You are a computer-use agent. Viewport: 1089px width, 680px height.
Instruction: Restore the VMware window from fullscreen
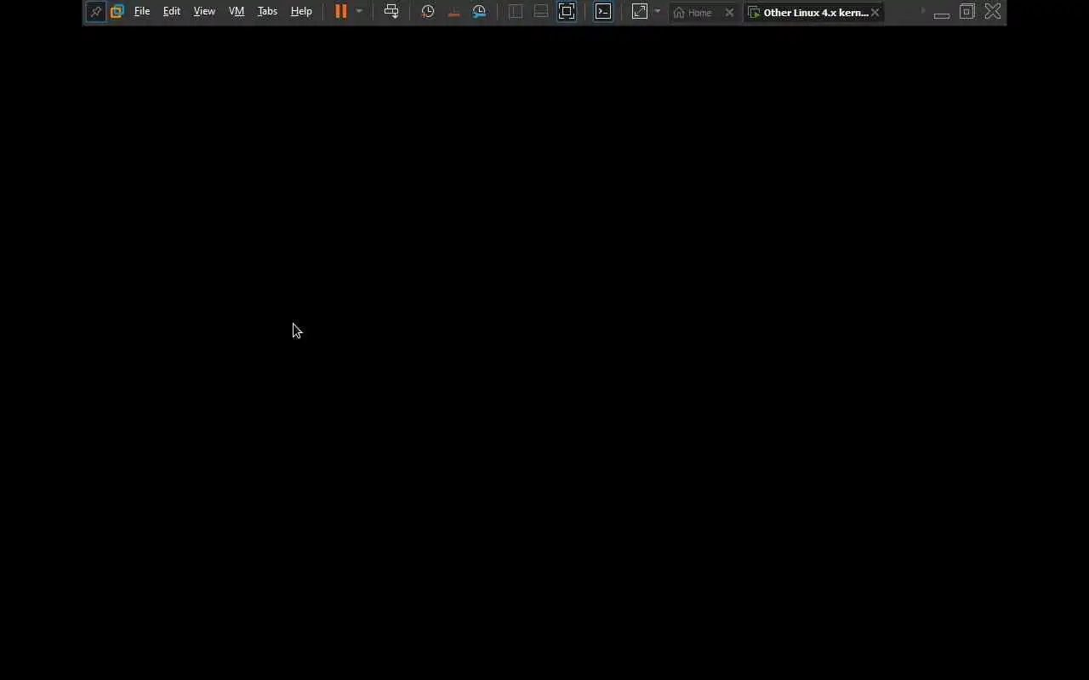point(967,12)
